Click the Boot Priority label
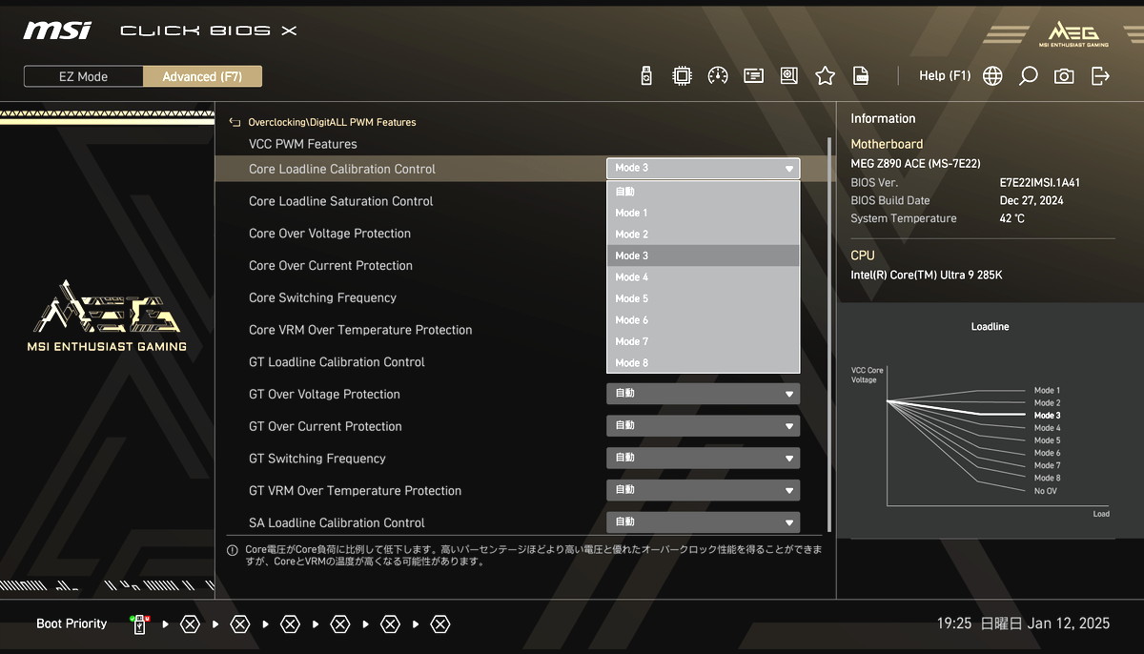 point(71,623)
